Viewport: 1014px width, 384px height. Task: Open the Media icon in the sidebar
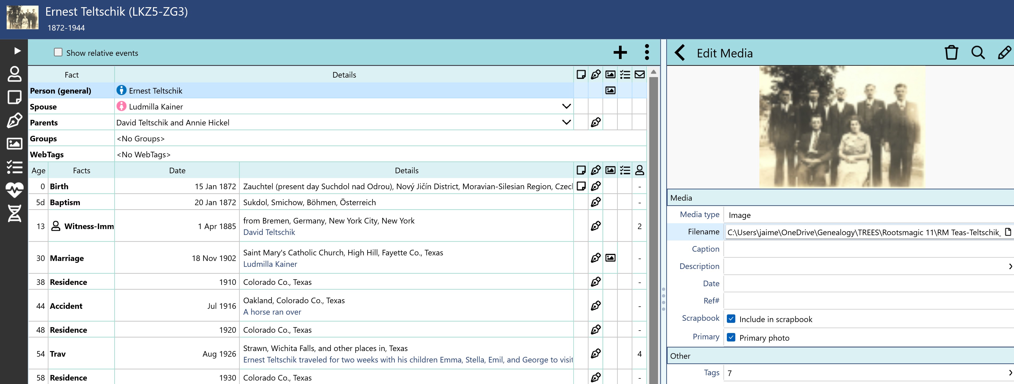[x=15, y=144]
